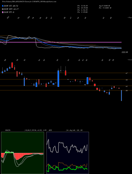Open the MACD histogram panel

[22, 153]
